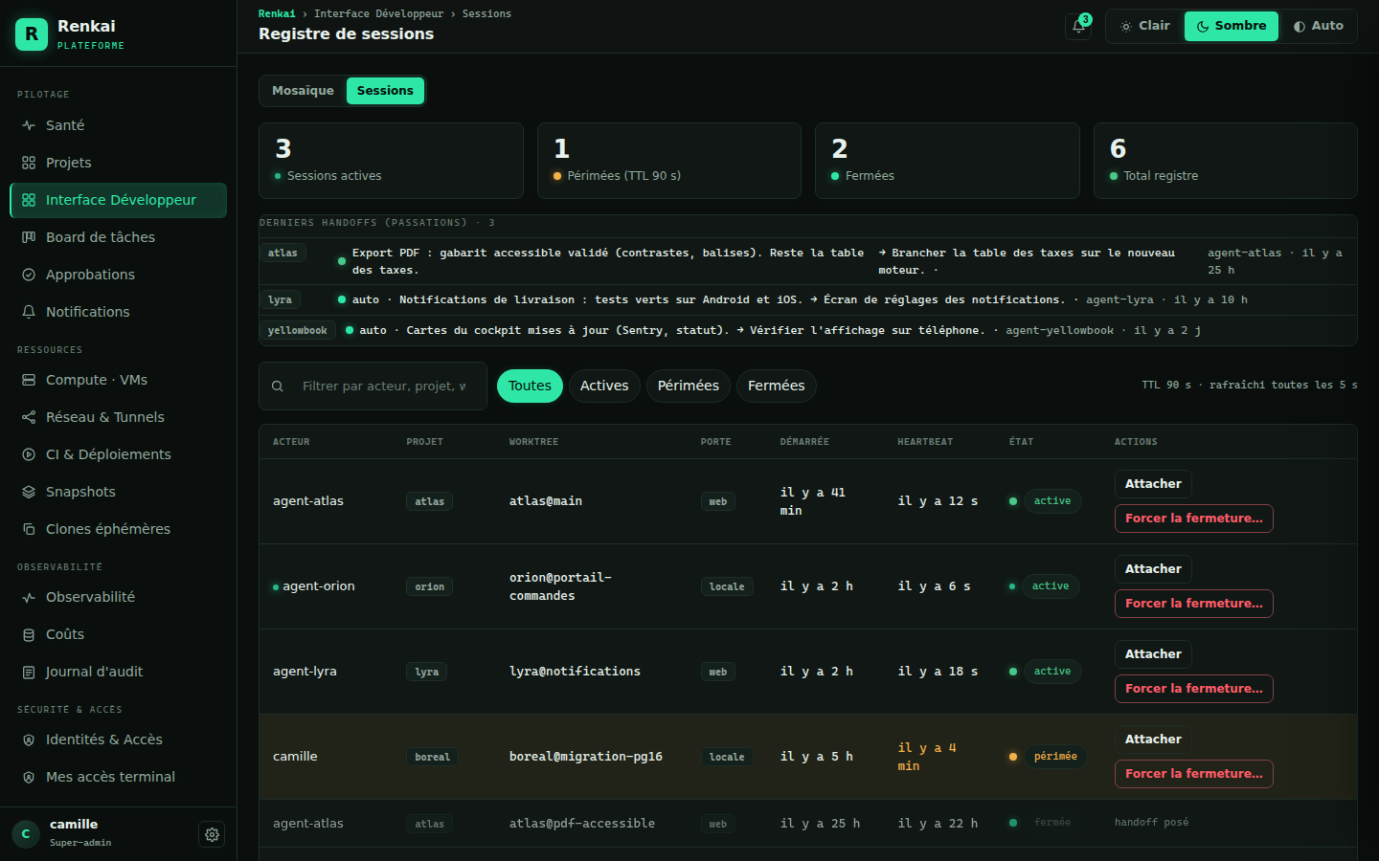Select the Sombre theme option
The height and width of the screenshot is (861, 1379).
tap(1232, 26)
